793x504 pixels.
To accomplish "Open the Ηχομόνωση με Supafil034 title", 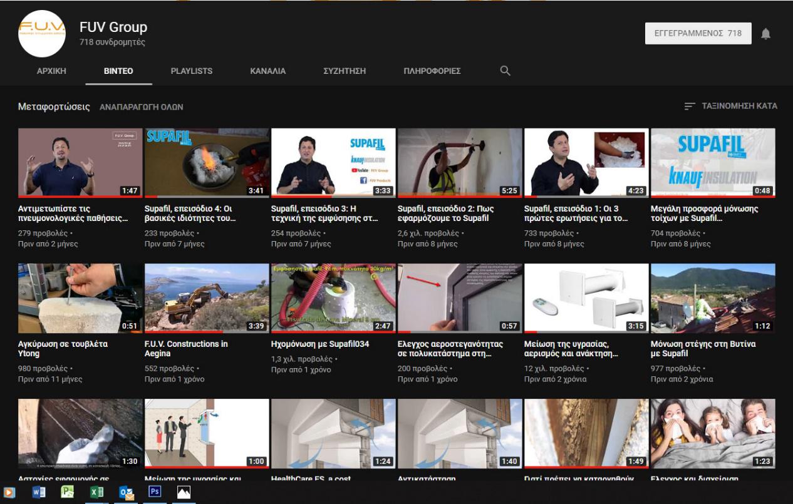I will coord(321,344).
